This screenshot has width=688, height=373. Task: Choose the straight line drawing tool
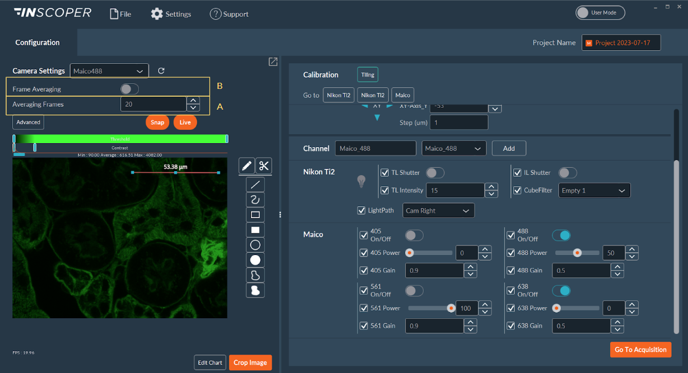[x=255, y=185]
